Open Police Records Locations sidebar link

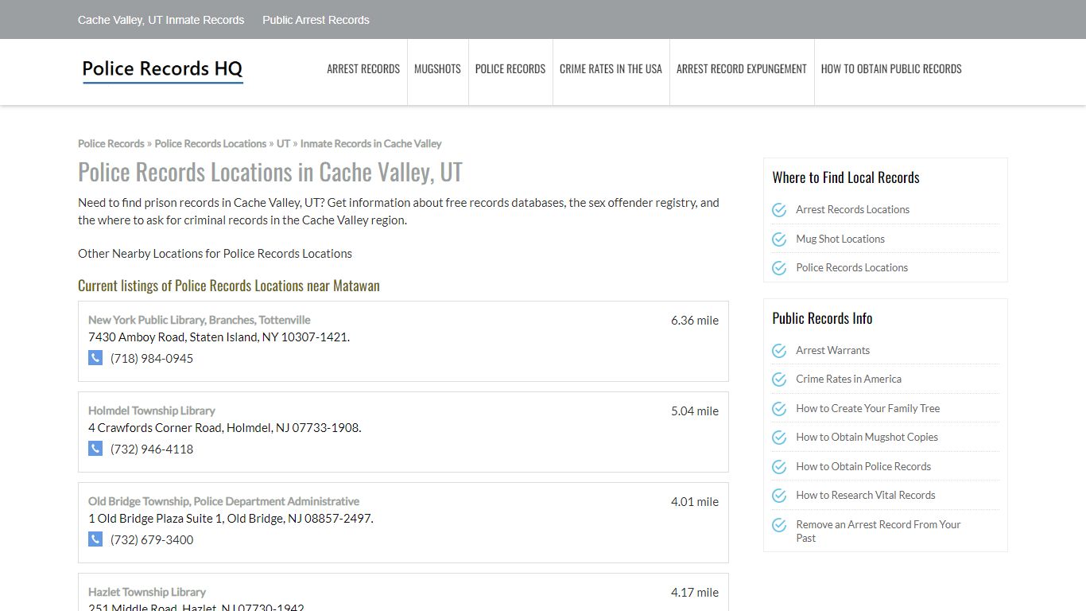tap(851, 268)
